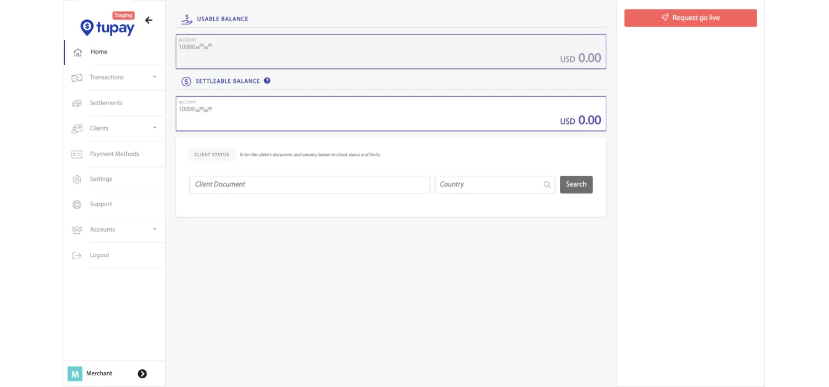829x387 pixels.
Task: Click the Transactions cash icon
Action: pyautogui.click(x=77, y=78)
